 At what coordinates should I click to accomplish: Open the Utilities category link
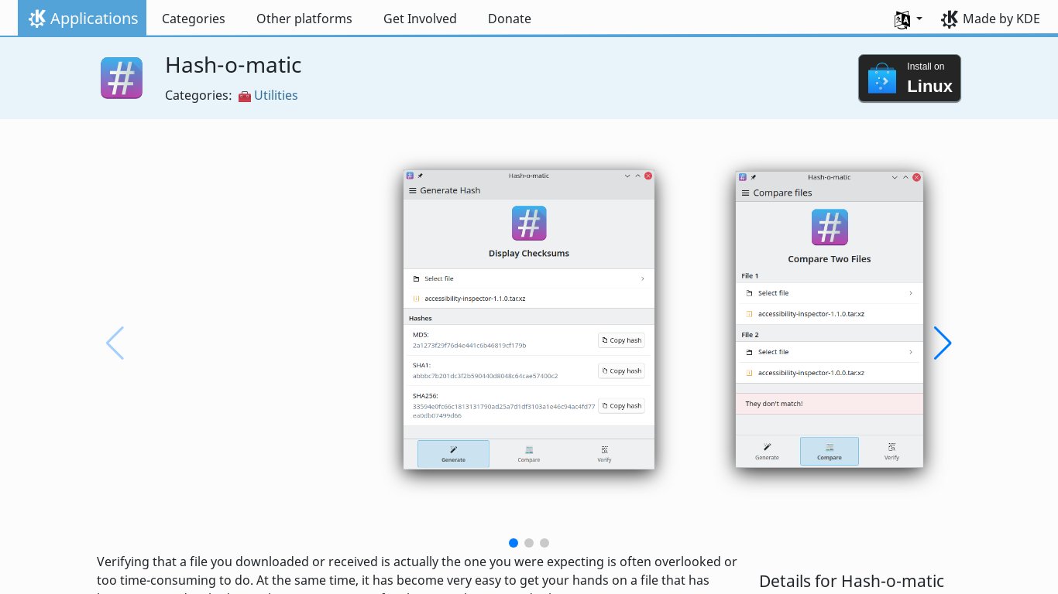[276, 95]
